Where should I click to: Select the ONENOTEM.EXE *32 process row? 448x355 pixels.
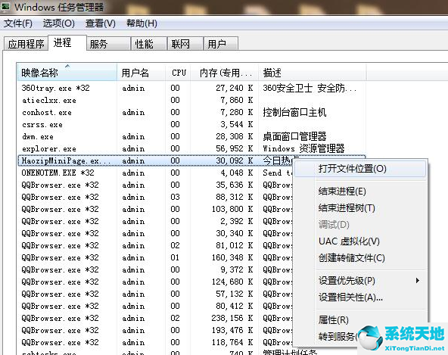coord(156,173)
